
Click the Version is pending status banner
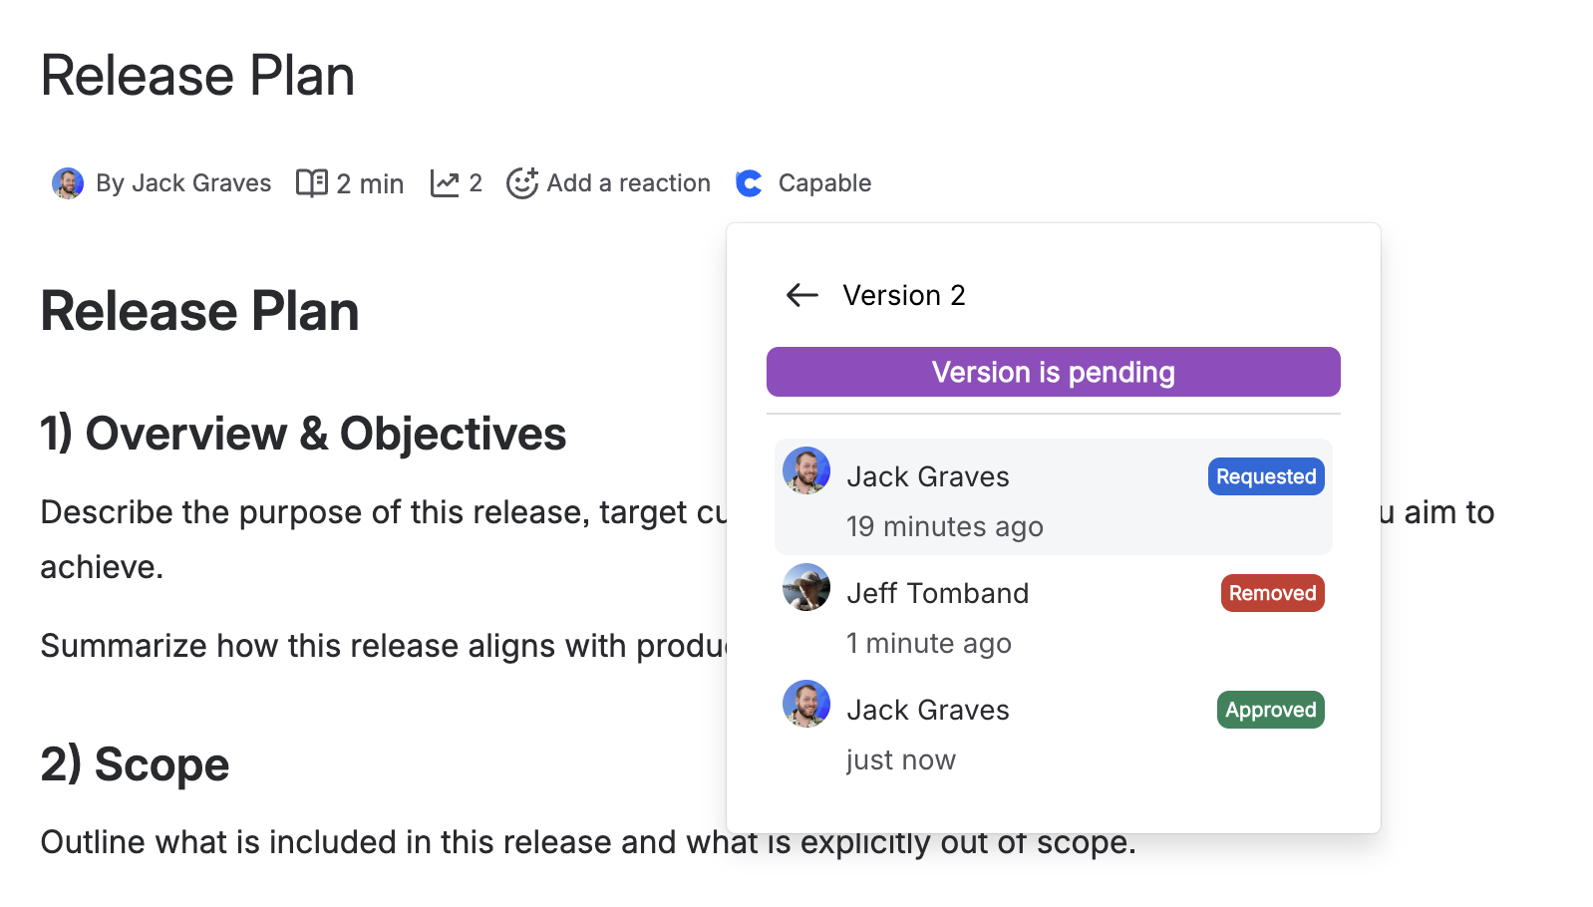pos(1053,372)
